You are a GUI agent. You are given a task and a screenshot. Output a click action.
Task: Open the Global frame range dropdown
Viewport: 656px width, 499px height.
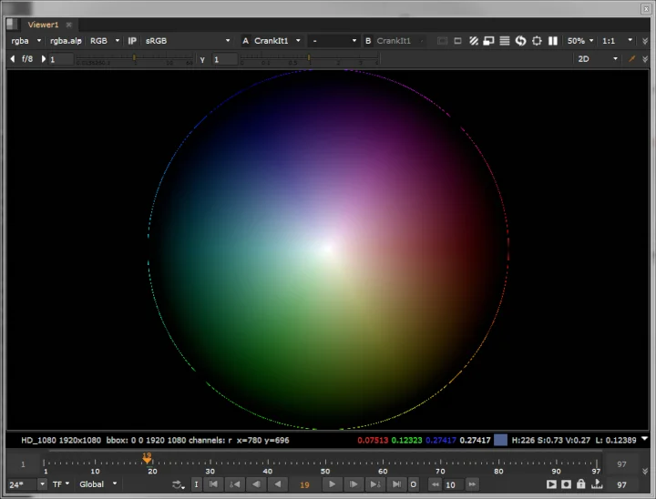97,484
